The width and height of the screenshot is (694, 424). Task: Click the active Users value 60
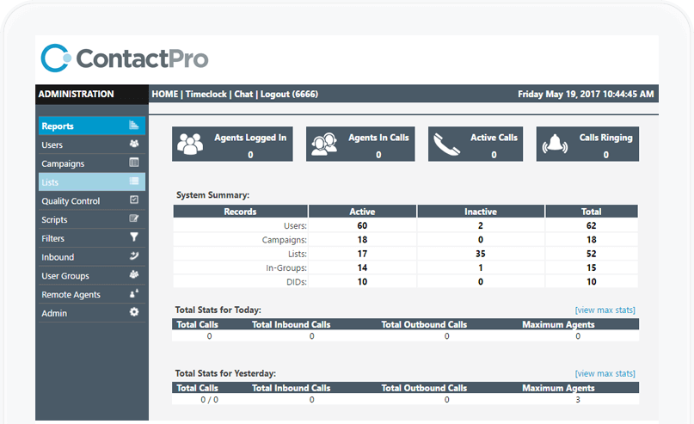(x=362, y=225)
